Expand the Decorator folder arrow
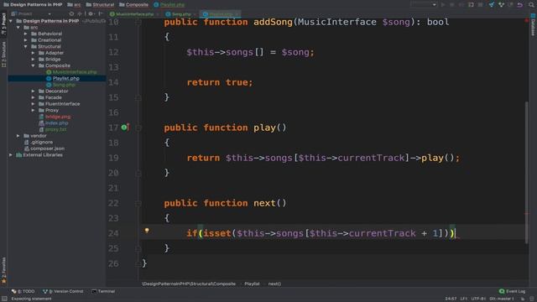537x302 pixels. (x=34, y=91)
